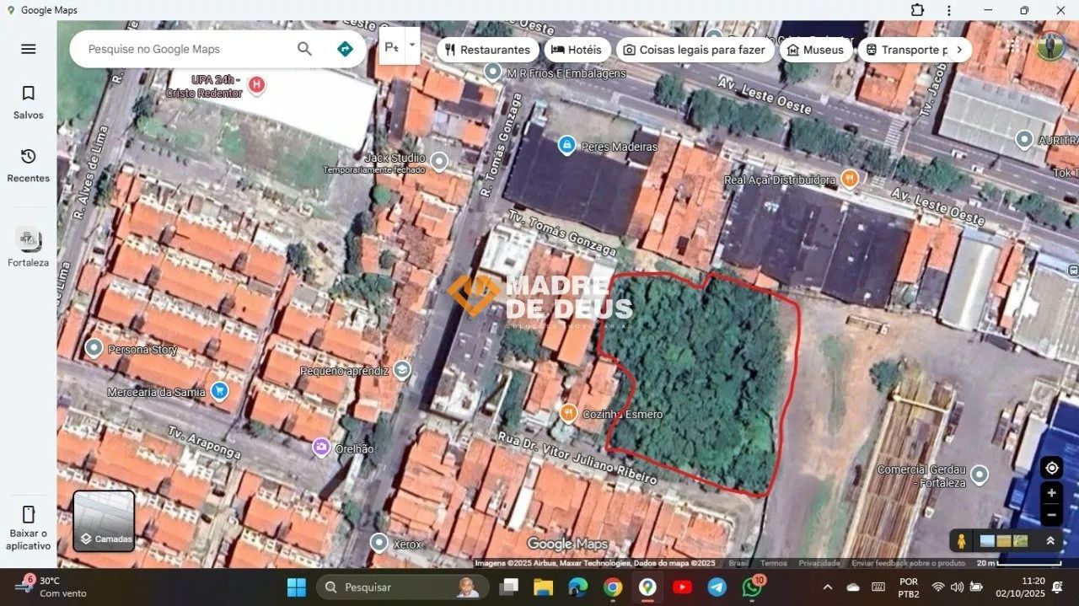
Task: Click the Mercearia da Samia cart marker
Action: click(x=219, y=391)
